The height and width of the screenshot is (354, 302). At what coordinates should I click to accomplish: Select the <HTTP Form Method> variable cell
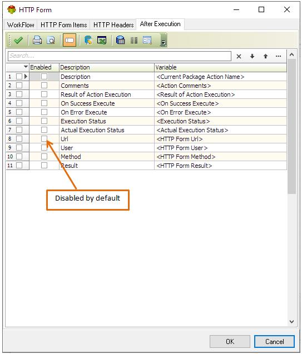220,157
